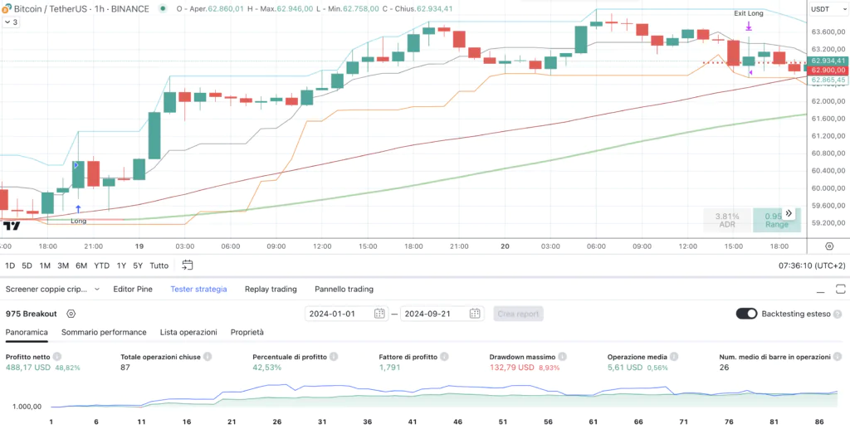Viewport: 850px width, 429px height.
Task: Click the blue Long entry arrow marker
Action: 78,209
